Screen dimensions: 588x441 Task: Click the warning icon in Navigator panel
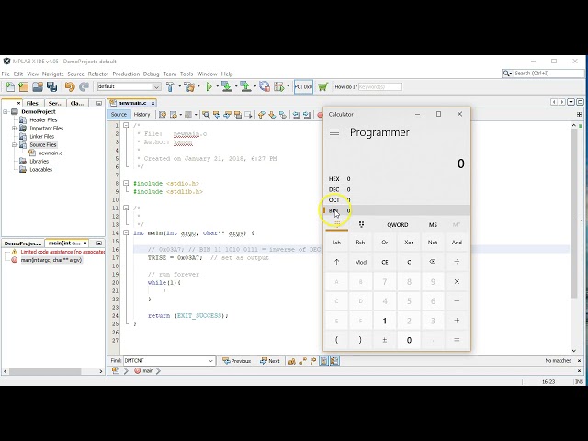pos(15,252)
